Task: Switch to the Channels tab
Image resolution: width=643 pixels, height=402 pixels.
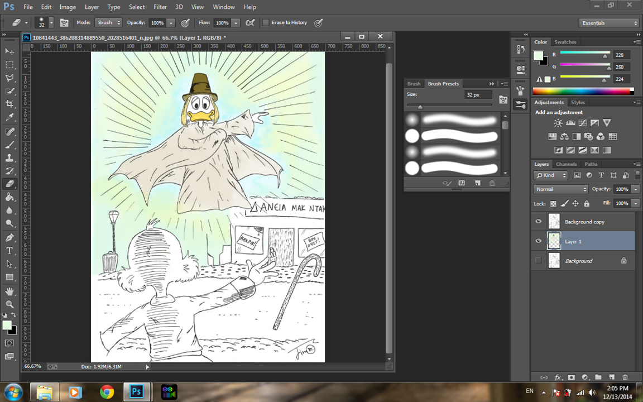Action: [x=566, y=164]
